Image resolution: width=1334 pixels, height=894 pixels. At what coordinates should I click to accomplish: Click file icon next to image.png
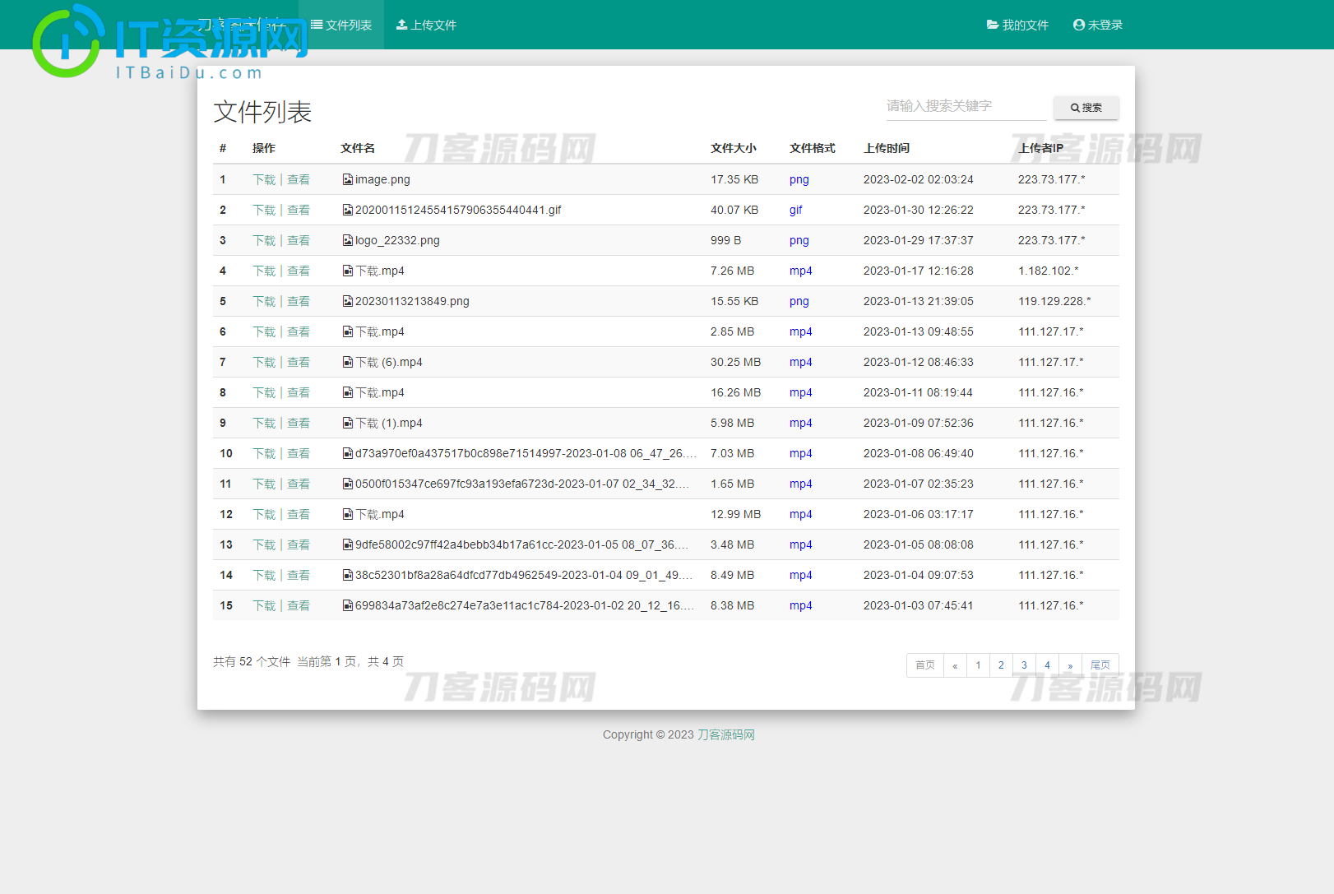point(348,179)
